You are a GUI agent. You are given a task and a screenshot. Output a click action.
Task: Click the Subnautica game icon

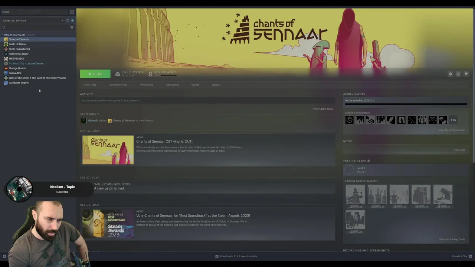[x=6, y=73]
